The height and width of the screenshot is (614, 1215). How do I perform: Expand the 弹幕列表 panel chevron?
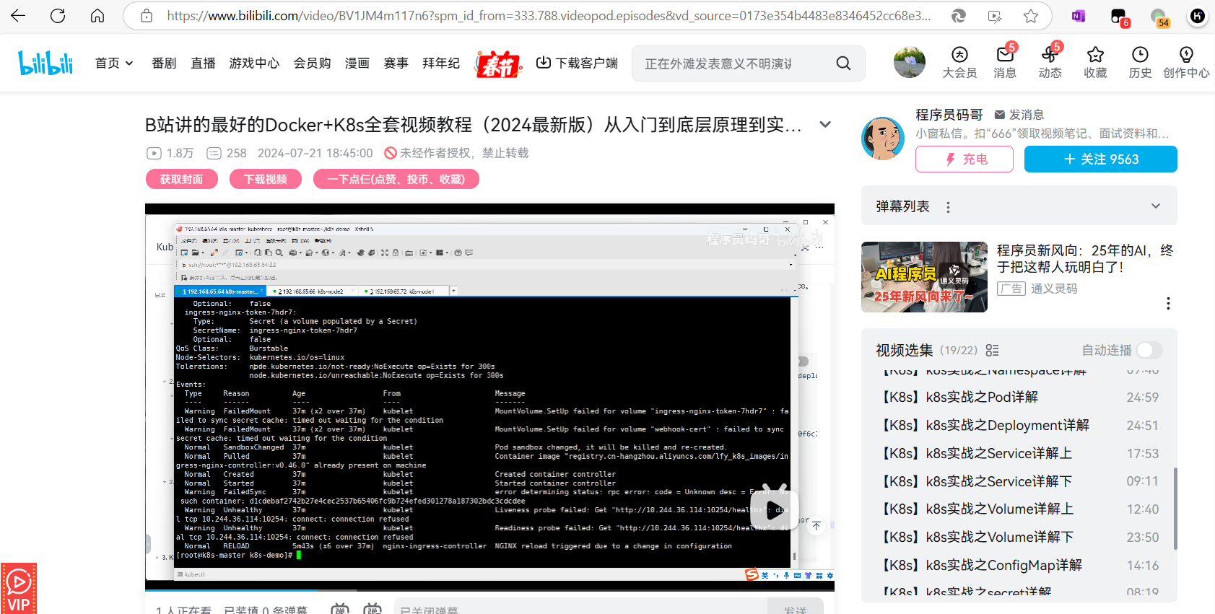(1156, 206)
